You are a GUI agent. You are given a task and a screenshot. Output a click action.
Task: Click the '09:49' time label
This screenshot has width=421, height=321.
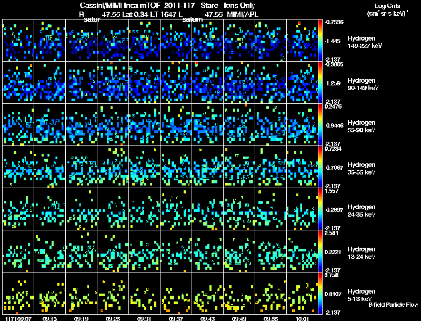(239, 318)
